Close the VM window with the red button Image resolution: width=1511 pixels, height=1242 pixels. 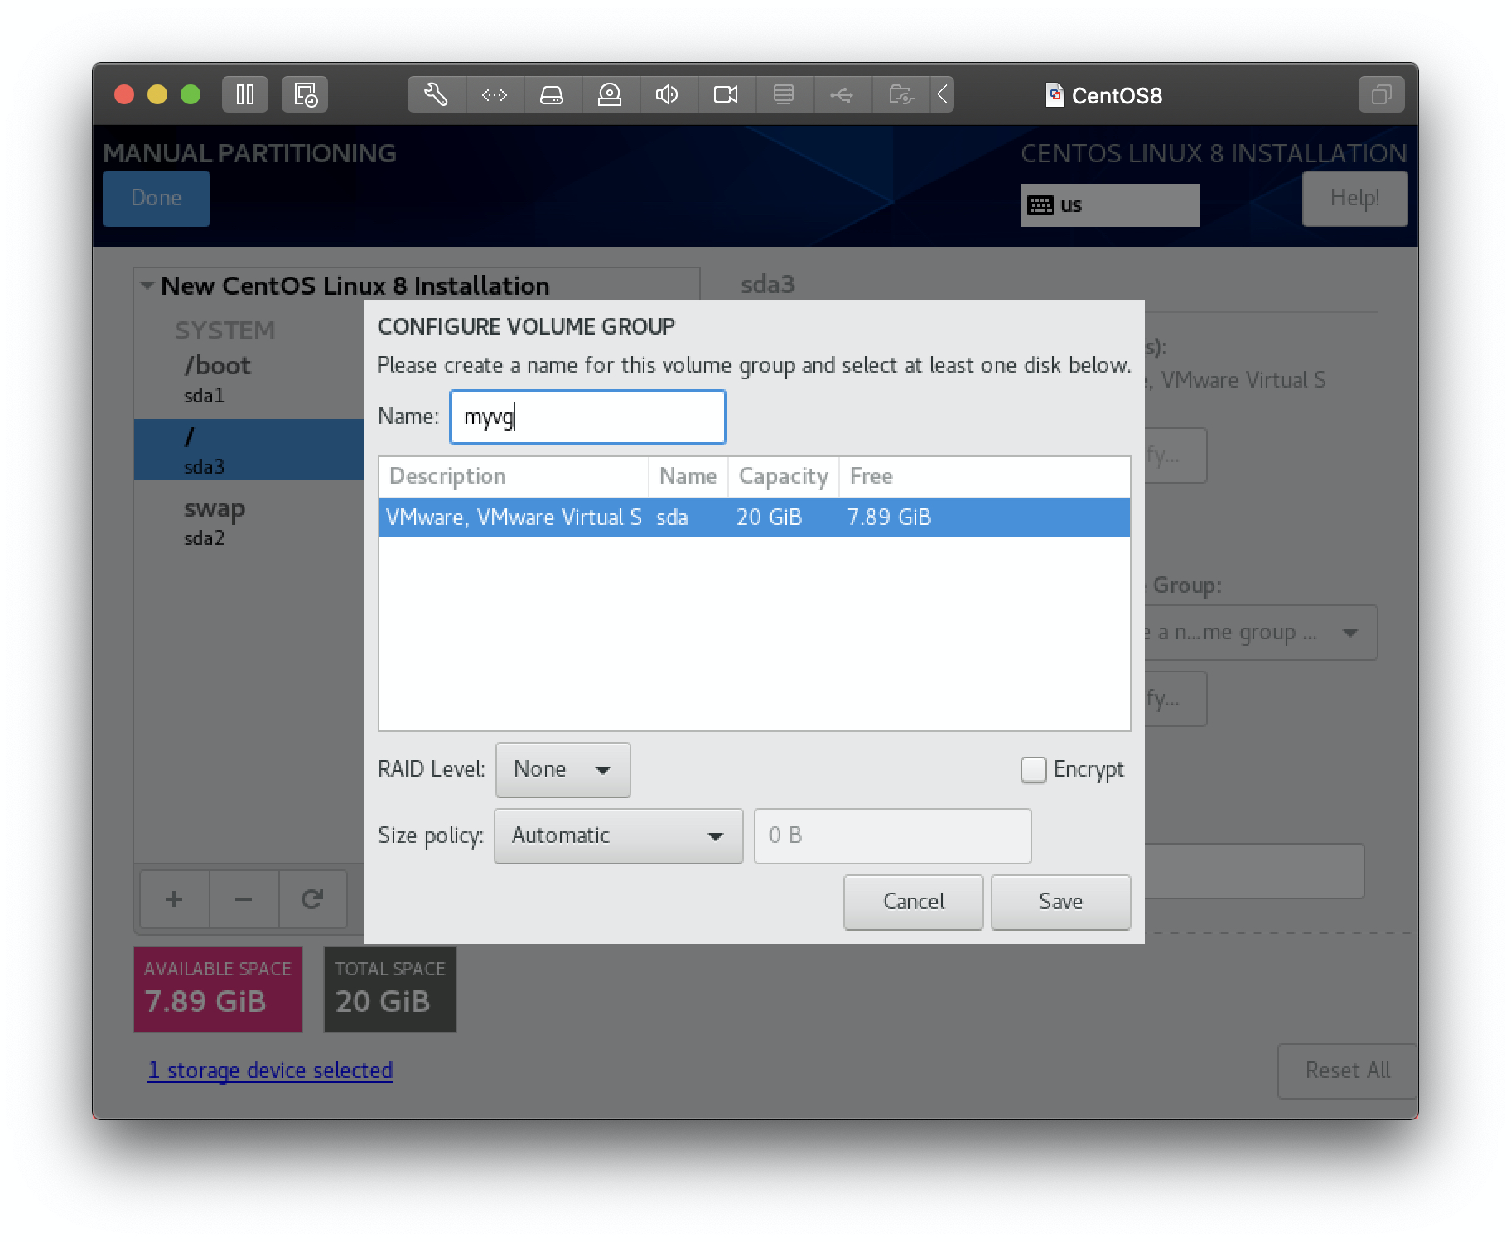click(124, 94)
